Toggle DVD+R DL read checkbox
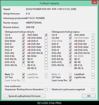This screenshot has width=99, height=105. tap(23, 62)
